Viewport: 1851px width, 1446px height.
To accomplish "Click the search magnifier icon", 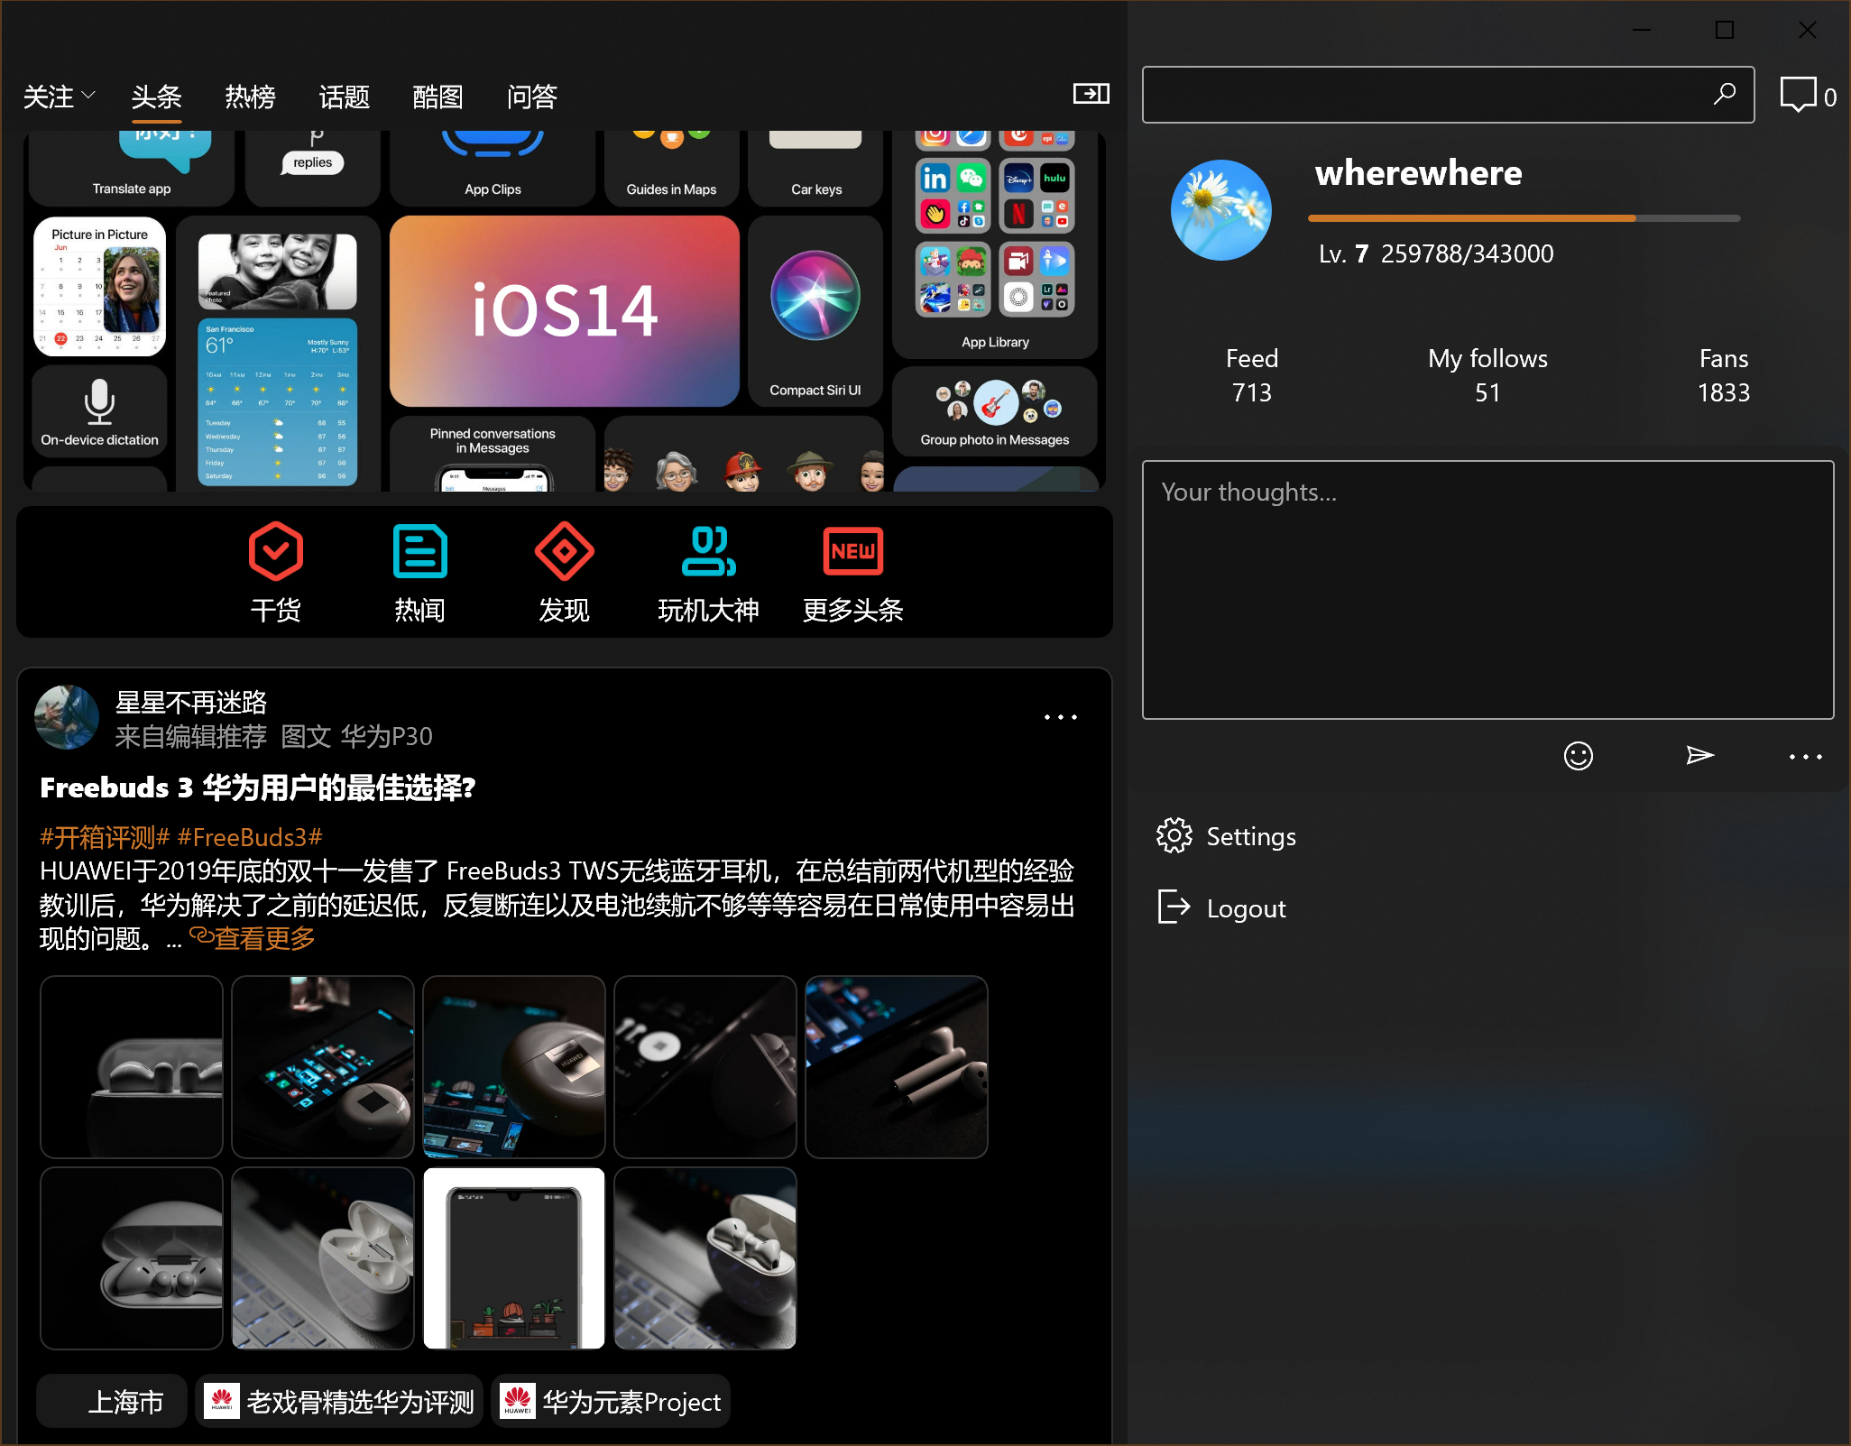I will 1724,94.
